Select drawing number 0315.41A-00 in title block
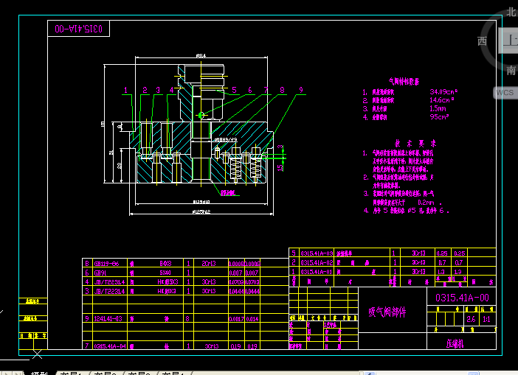This screenshot has width=518, height=375. coord(463,298)
